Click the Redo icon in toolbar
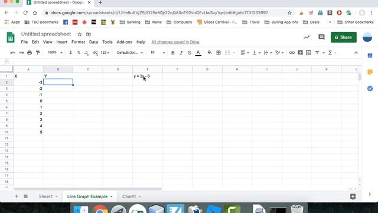 (21, 53)
